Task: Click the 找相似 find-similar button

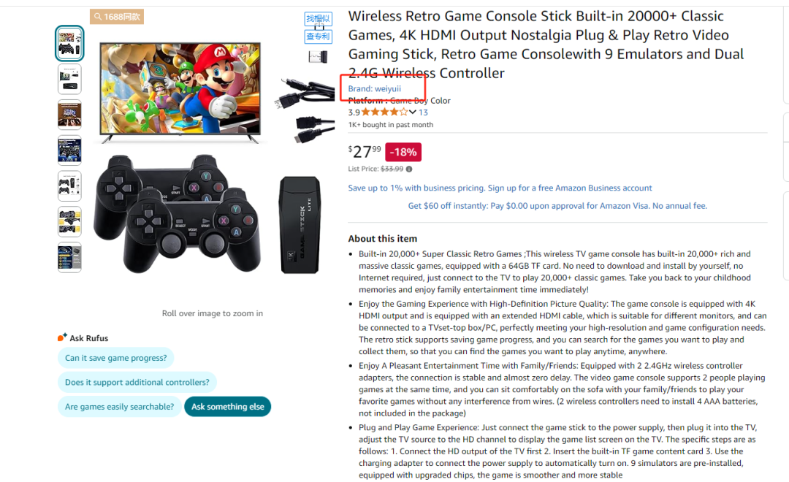Action: 318,18
